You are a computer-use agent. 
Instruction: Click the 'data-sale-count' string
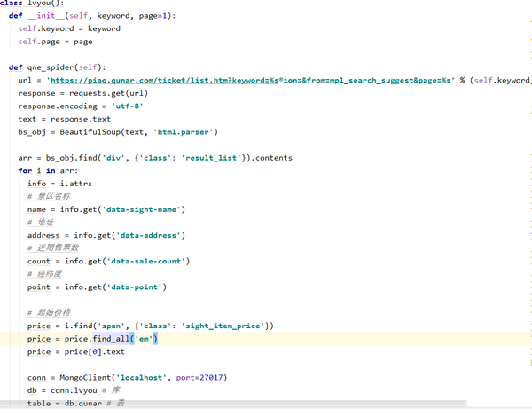pyautogui.click(x=146, y=261)
